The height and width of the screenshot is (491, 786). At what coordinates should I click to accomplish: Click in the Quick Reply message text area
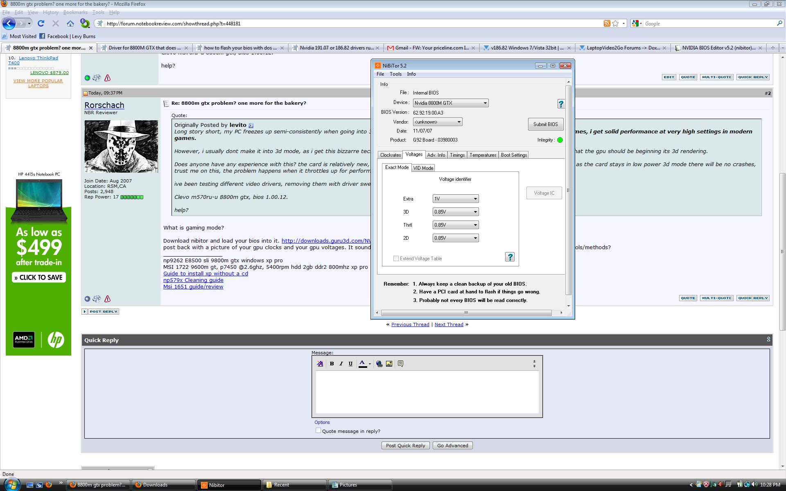coord(427,392)
